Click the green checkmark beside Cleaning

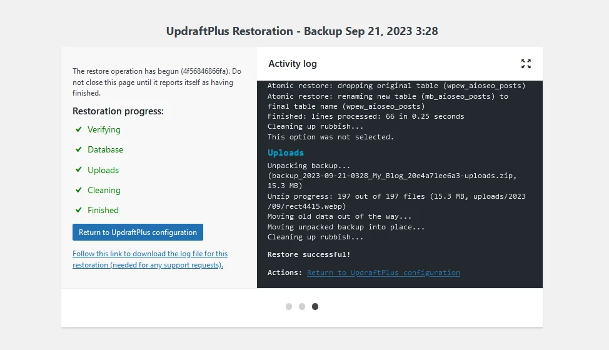78,190
